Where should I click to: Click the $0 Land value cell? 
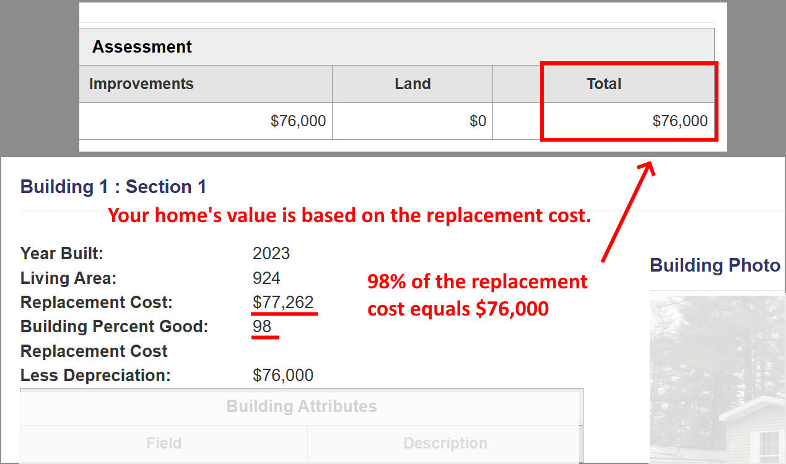tap(478, 121)
